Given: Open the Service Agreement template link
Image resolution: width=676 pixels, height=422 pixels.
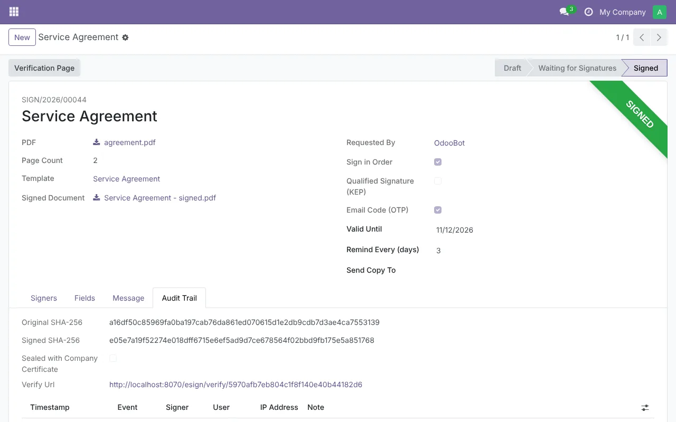Looking at the screenshot, I should coord(127,179).
